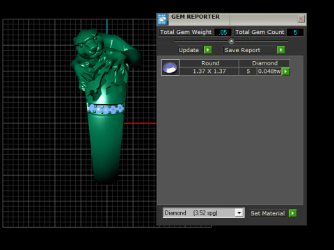This screenshot has height=250, width=334.
Task: Click the "Total Gem Weight" label
Action: pyautogui.click(x=186, y=32)
